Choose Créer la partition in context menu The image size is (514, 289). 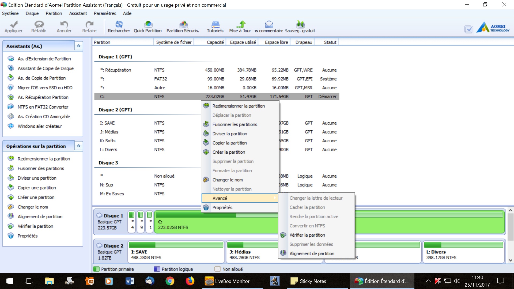click(x=240, y=152)
